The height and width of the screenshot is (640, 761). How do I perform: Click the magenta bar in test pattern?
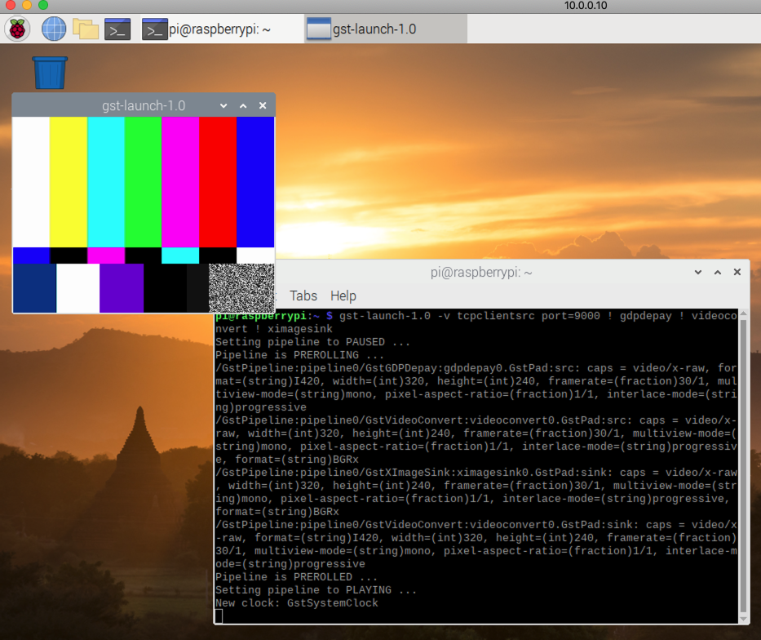pyautogui.click(x=180, y=182)
